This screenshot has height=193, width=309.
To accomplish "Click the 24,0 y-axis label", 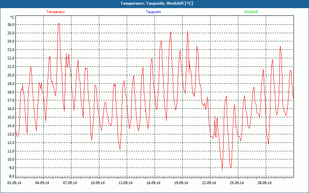I will pyautogui.click(x=11, y=41).
